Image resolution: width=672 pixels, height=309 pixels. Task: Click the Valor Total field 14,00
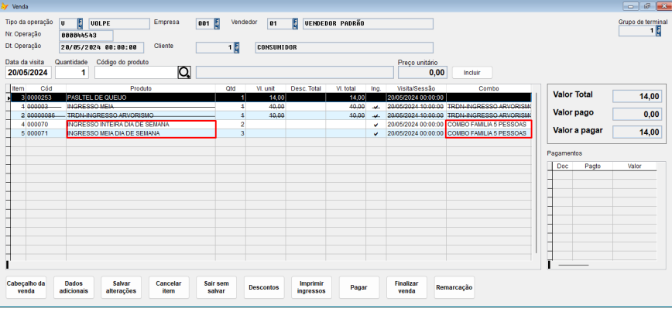tap(637, 97)
